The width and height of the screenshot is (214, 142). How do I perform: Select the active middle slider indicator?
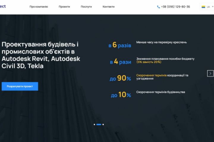[x=99, y=125]
